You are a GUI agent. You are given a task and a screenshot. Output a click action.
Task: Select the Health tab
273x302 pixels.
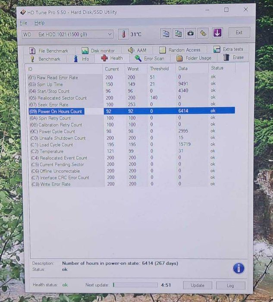click(112, 58)
